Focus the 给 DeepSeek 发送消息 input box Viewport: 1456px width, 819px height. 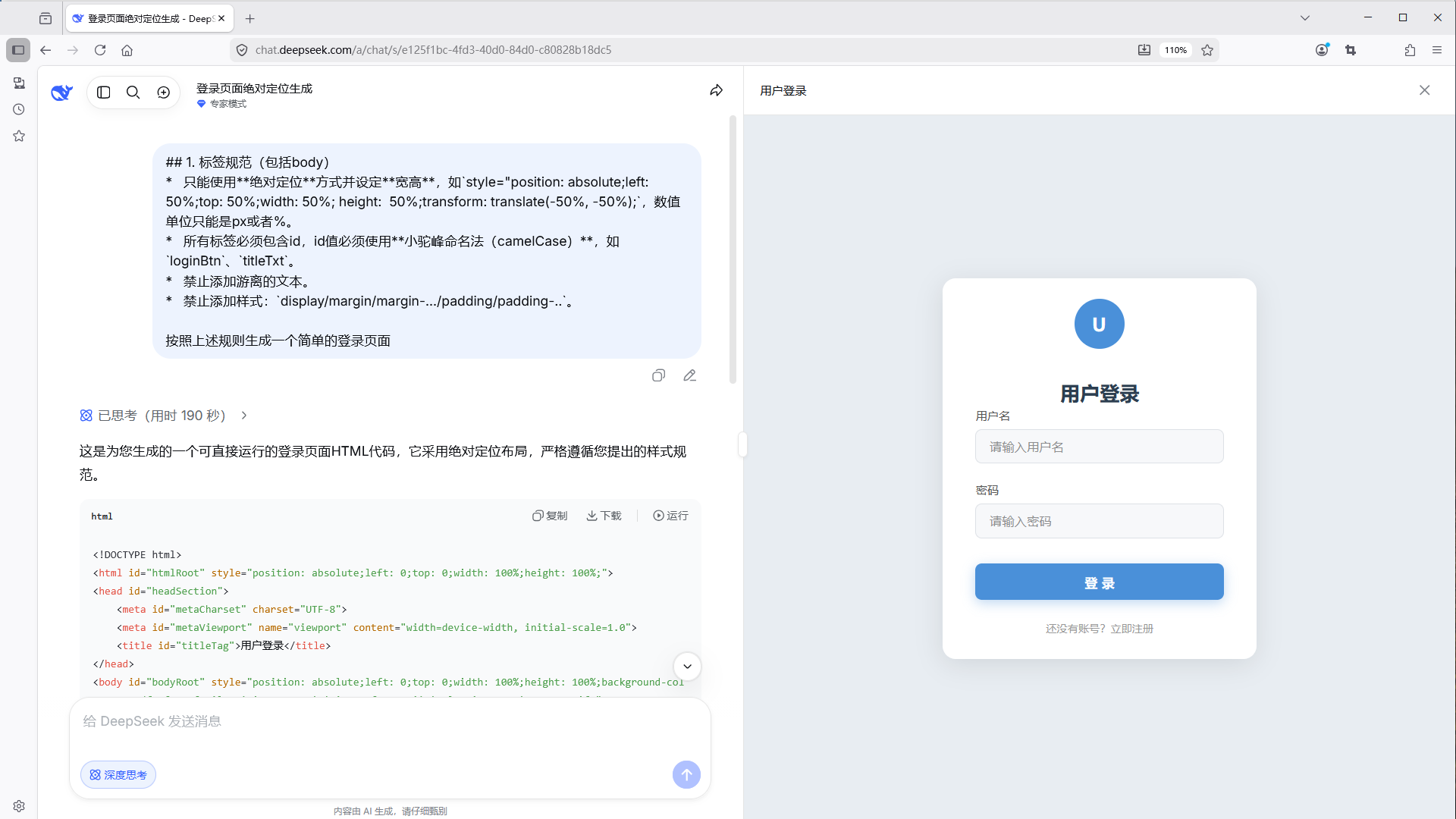pos(390,721)
